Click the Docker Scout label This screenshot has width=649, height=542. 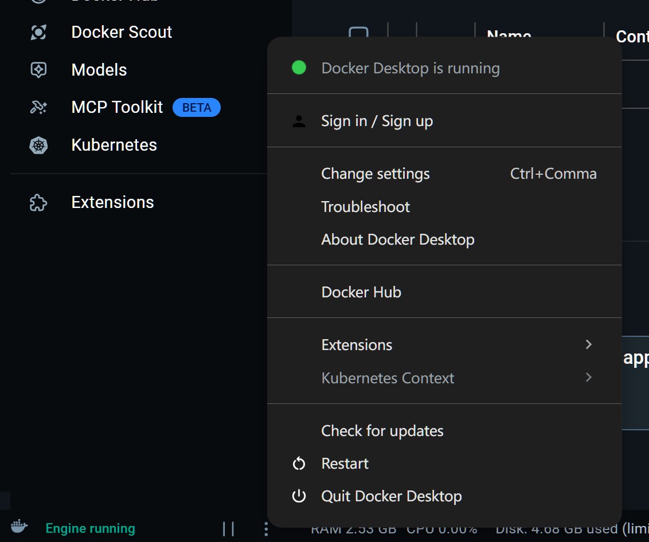(x=122, y=32)
